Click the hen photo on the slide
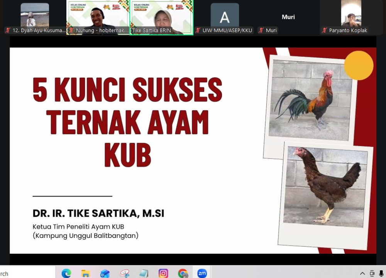386x278 pixels. pyautogui.click(x=325, y=187)
